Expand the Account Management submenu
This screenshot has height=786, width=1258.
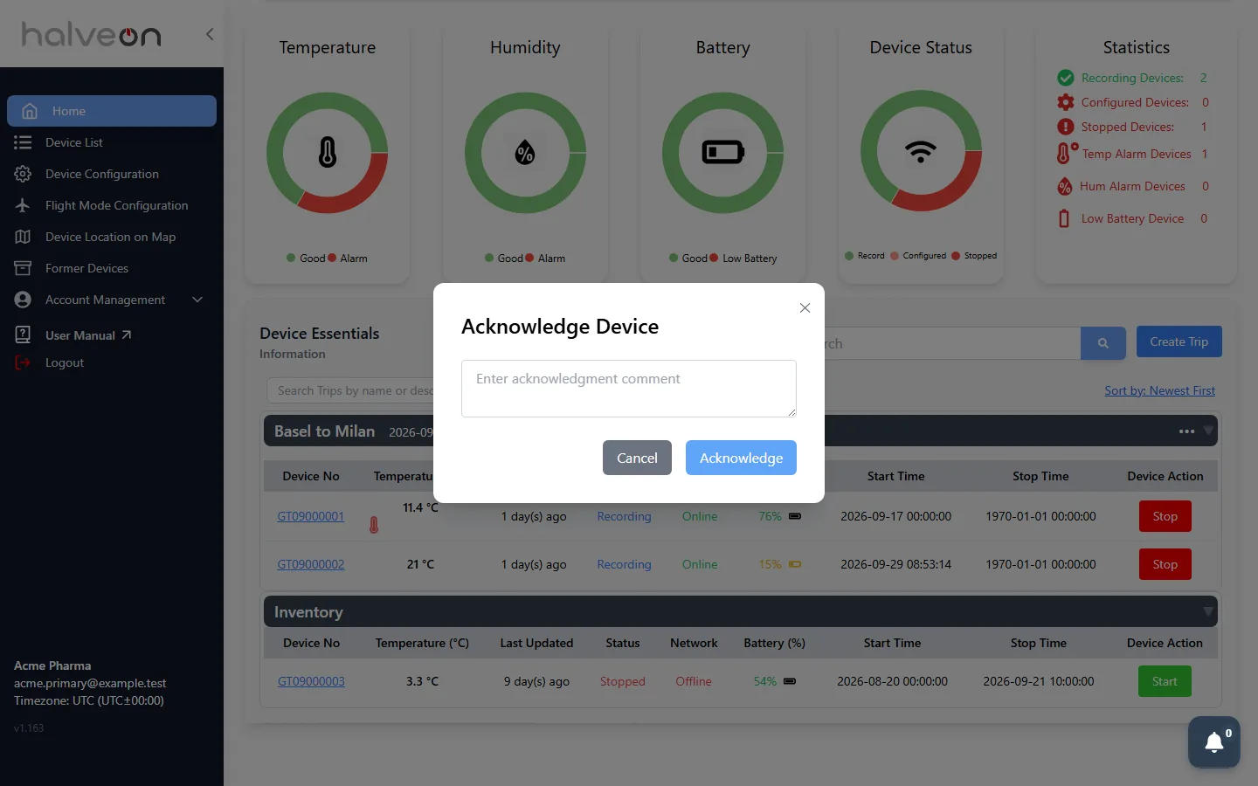[197, 300]
